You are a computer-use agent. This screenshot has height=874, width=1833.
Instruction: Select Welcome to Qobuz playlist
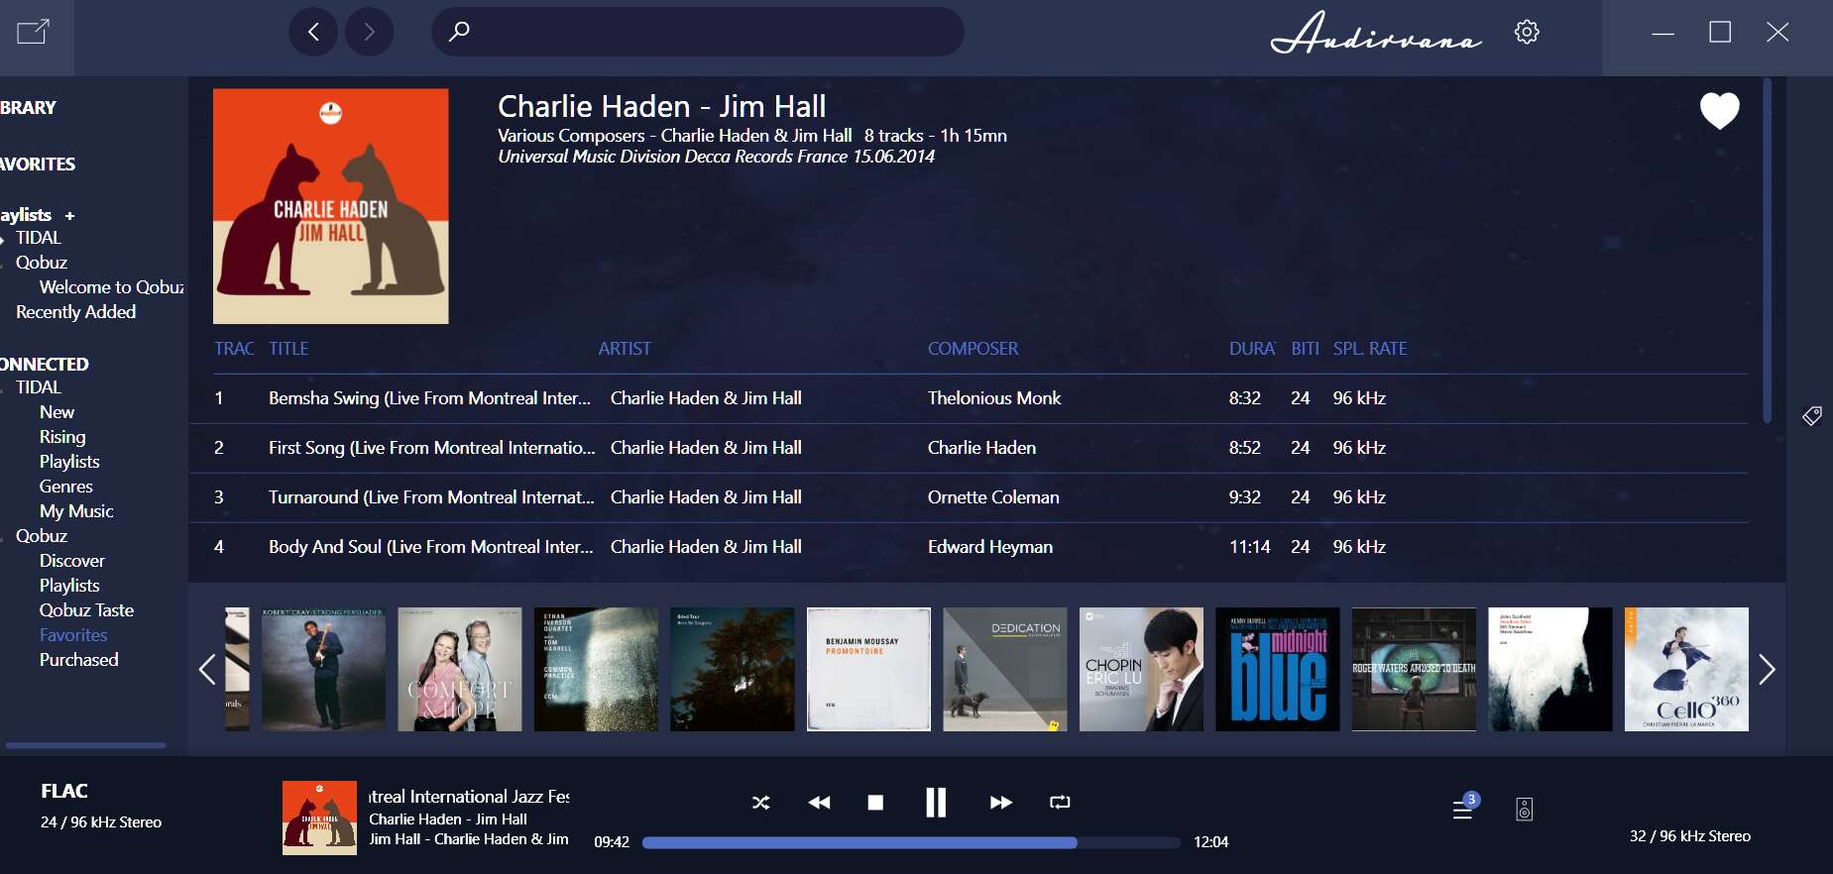111,287
